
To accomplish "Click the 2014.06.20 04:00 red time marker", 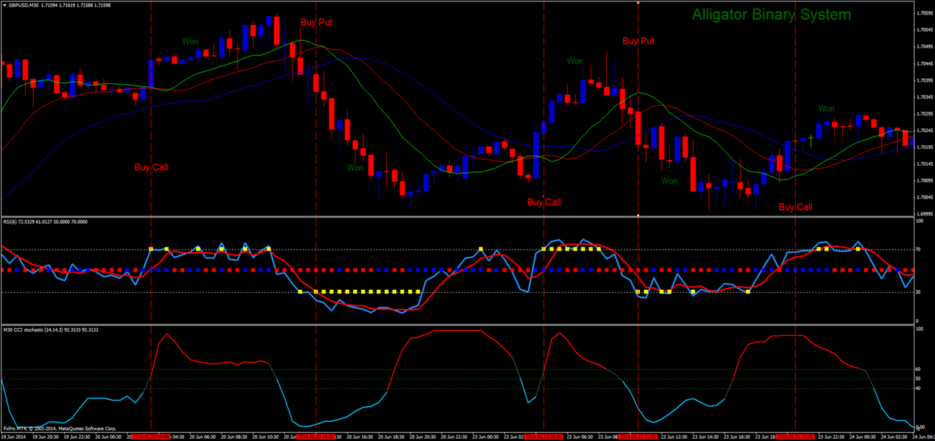I will 150,437.
